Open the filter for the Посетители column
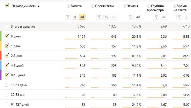Image resolution: width=191 pixels, height=108 pixels. 99,17
